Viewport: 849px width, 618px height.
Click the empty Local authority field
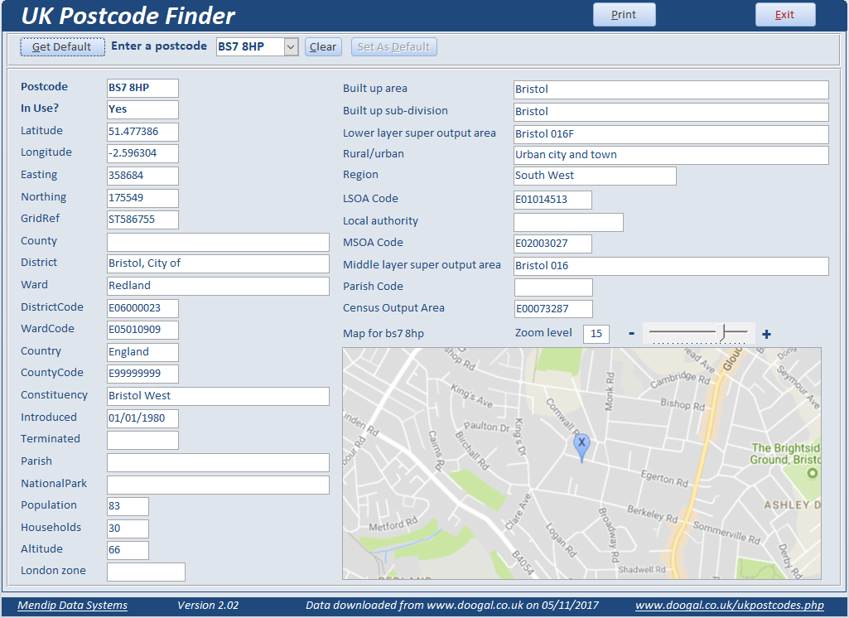coord(568,222)
